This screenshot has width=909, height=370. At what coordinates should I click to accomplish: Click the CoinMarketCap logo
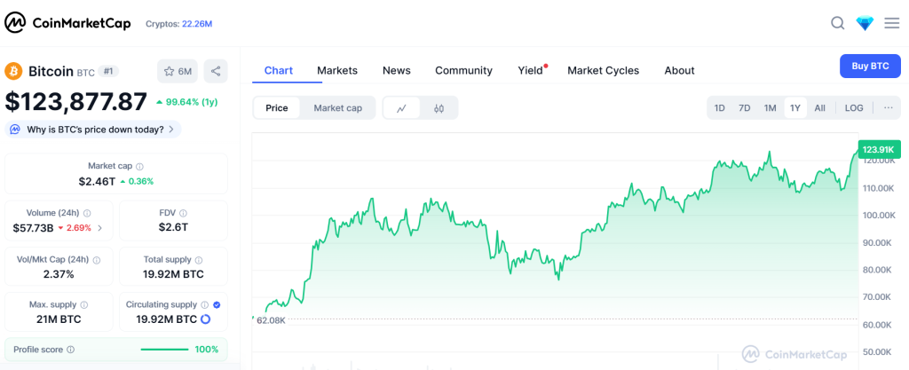pos(67,23)
